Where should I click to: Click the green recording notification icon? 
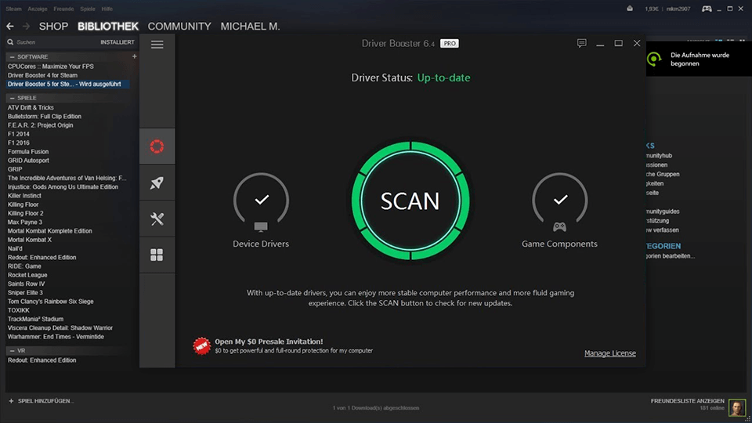click(654, 59)
